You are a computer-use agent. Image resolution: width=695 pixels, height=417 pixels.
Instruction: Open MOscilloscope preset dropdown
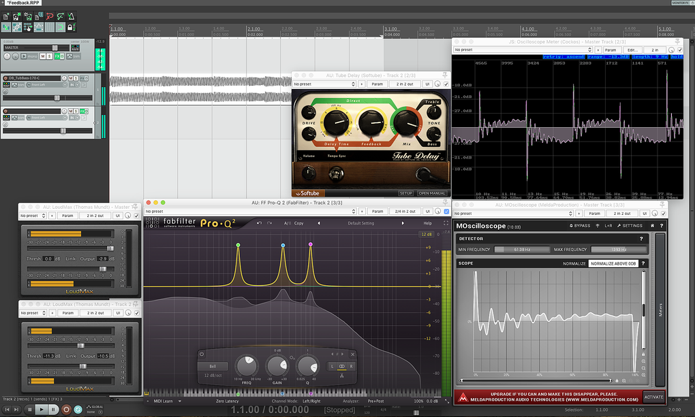click(x=513, y=214)
